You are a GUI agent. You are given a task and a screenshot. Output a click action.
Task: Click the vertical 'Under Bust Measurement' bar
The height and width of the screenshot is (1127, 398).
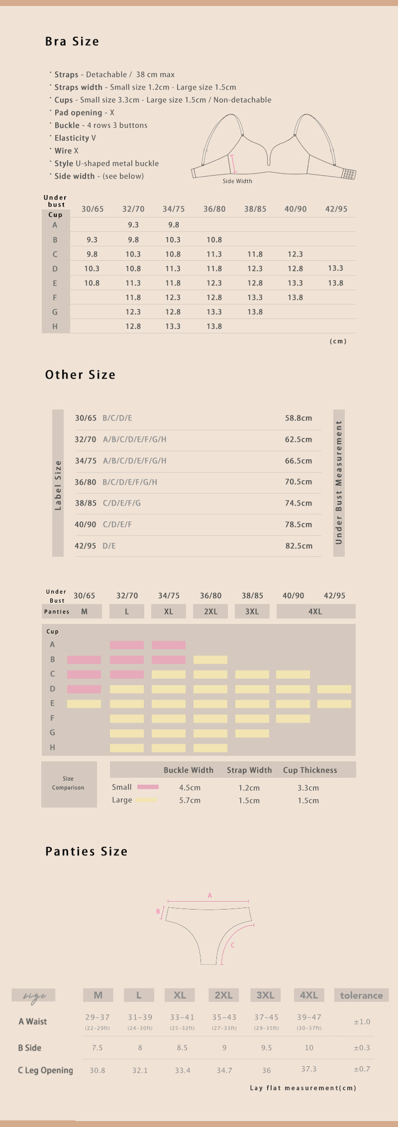[x=339, y=483]
